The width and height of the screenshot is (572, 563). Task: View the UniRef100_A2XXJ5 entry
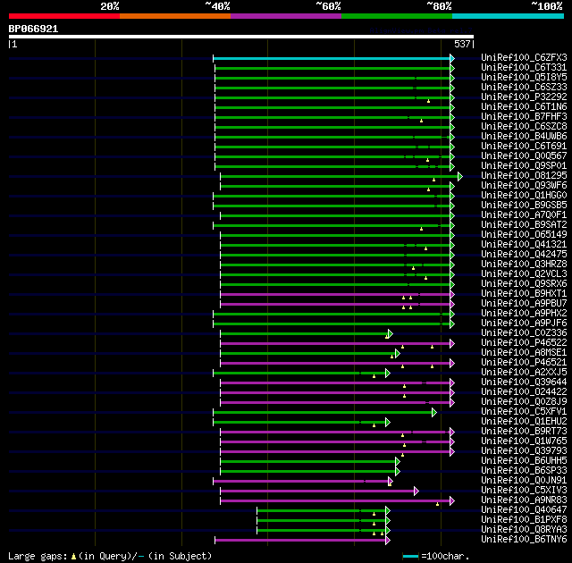[x=524, y=373]
